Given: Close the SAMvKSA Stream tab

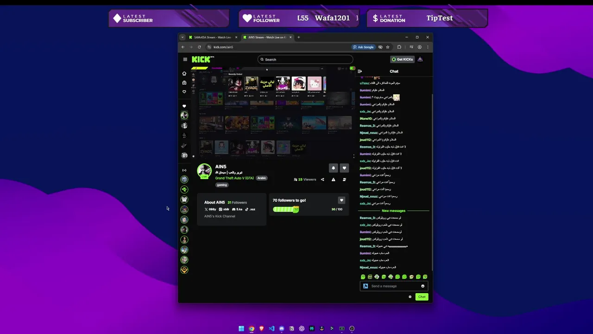Looking at the screenshot, I should (x=236, y=37).
